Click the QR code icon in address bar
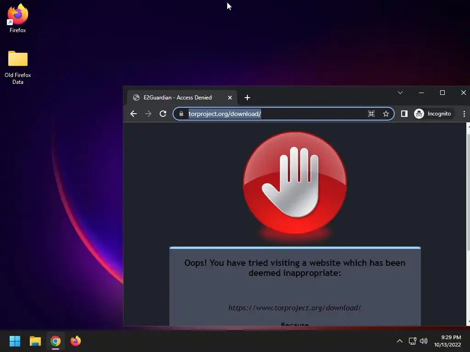The height and width of the screenshot is (352, 470). pyautogui.click(x=371, y=114)
